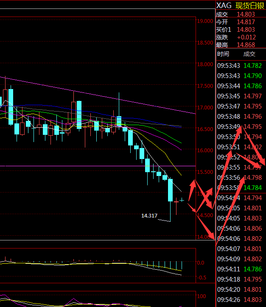
Task: Click the 18.500 price axis label
Action: 205,43
